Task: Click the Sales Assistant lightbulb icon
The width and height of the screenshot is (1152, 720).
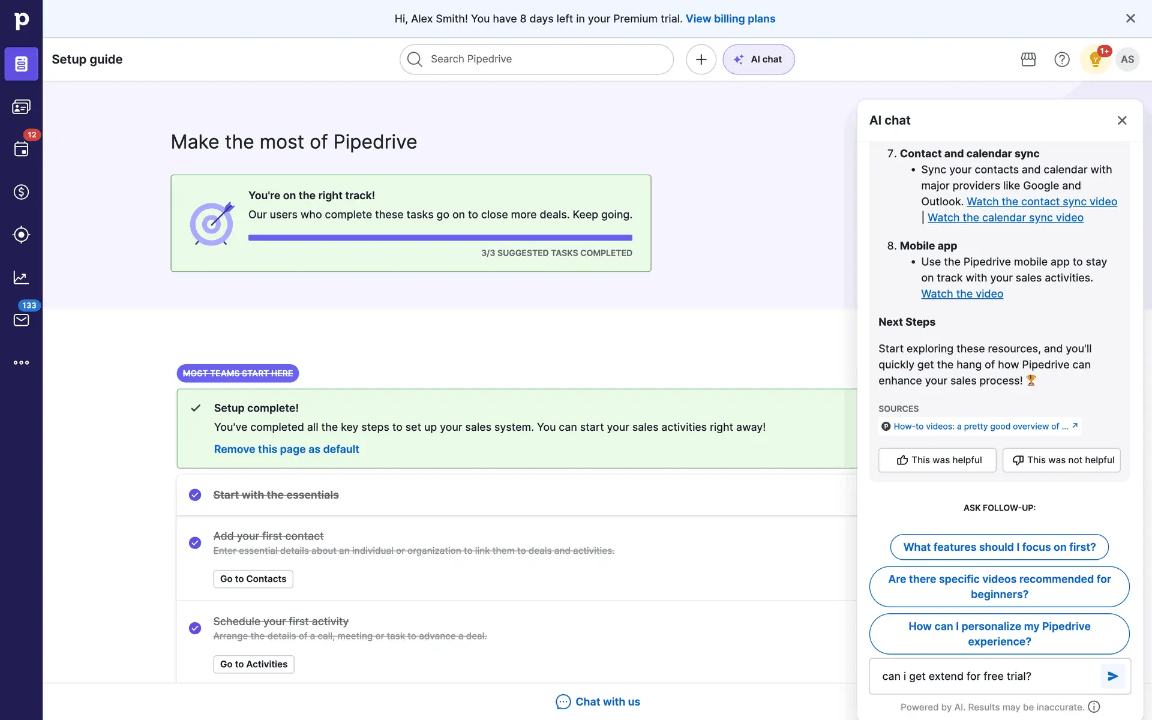Action: [x=1095, y=59]
